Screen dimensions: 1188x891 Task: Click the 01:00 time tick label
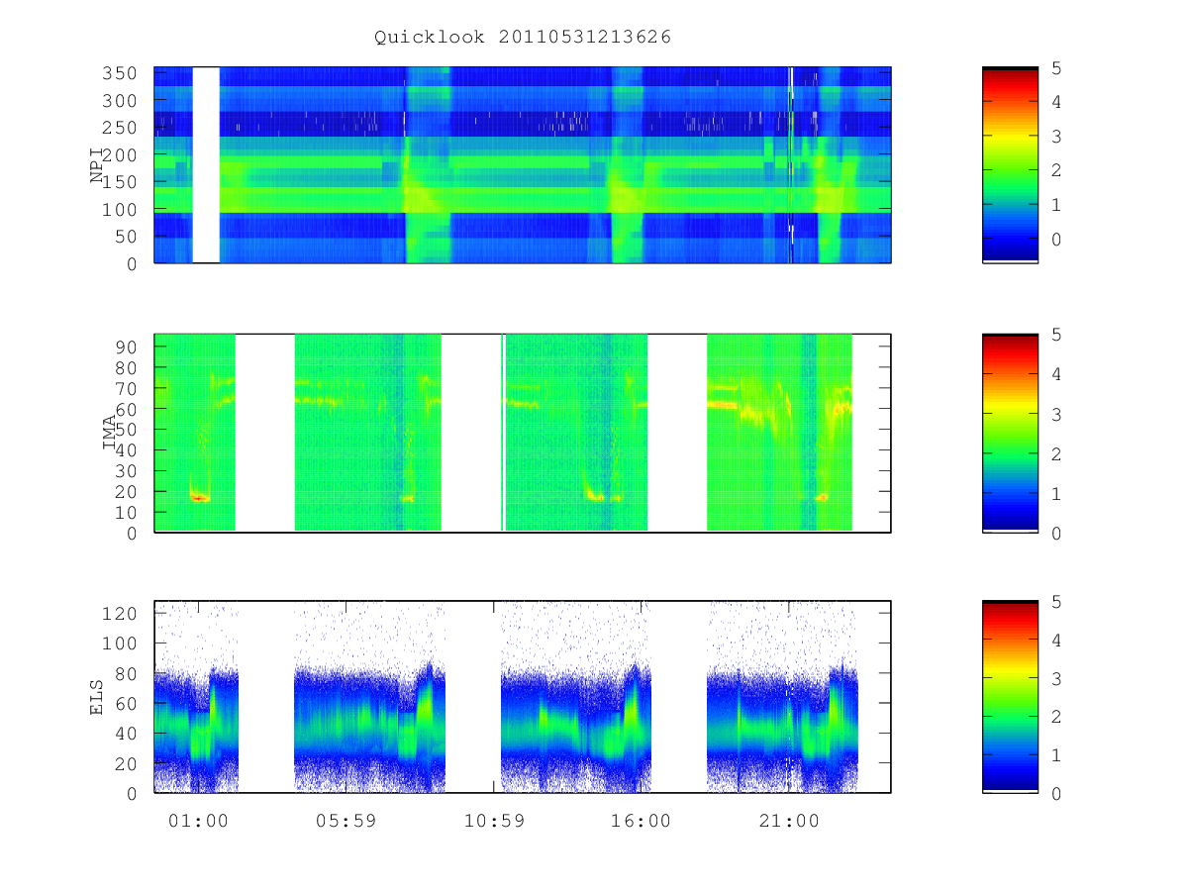pos(198,821)
